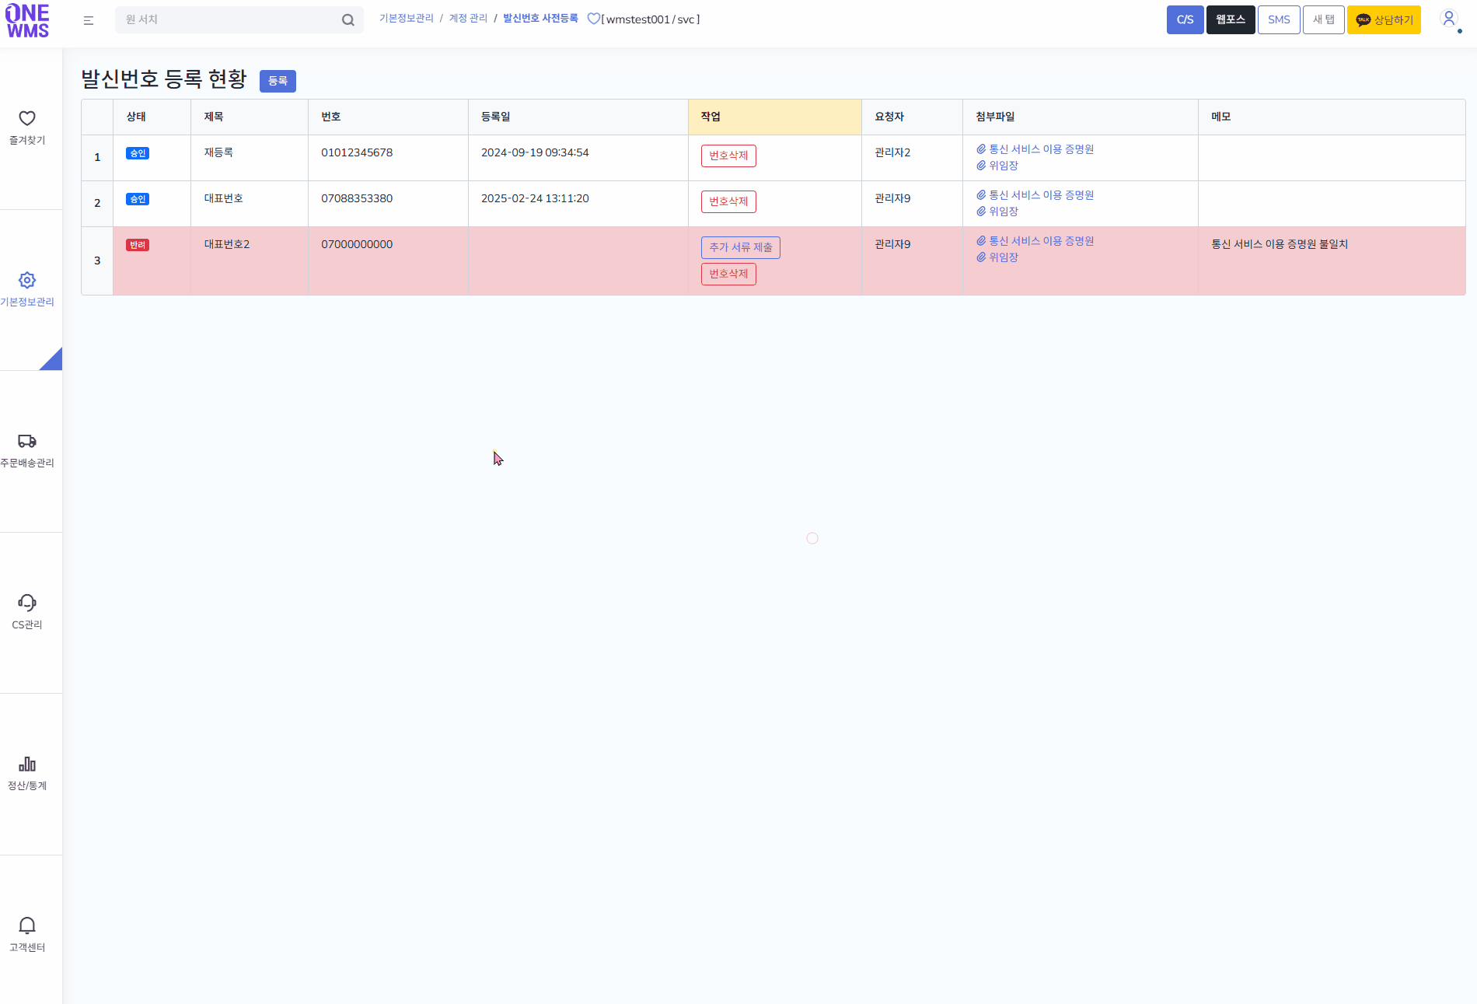
Task: Open 주문배송관리 sidebar menu
Action: tap(27, 451)
